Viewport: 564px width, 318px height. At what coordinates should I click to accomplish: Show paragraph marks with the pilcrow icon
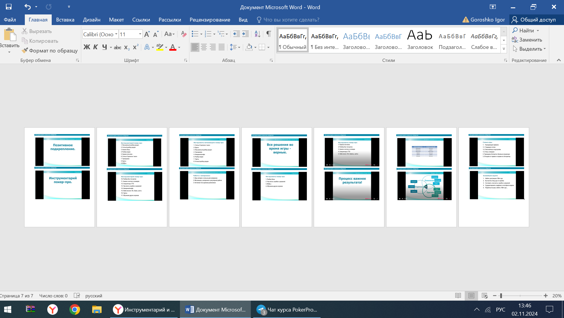(269, 34)
